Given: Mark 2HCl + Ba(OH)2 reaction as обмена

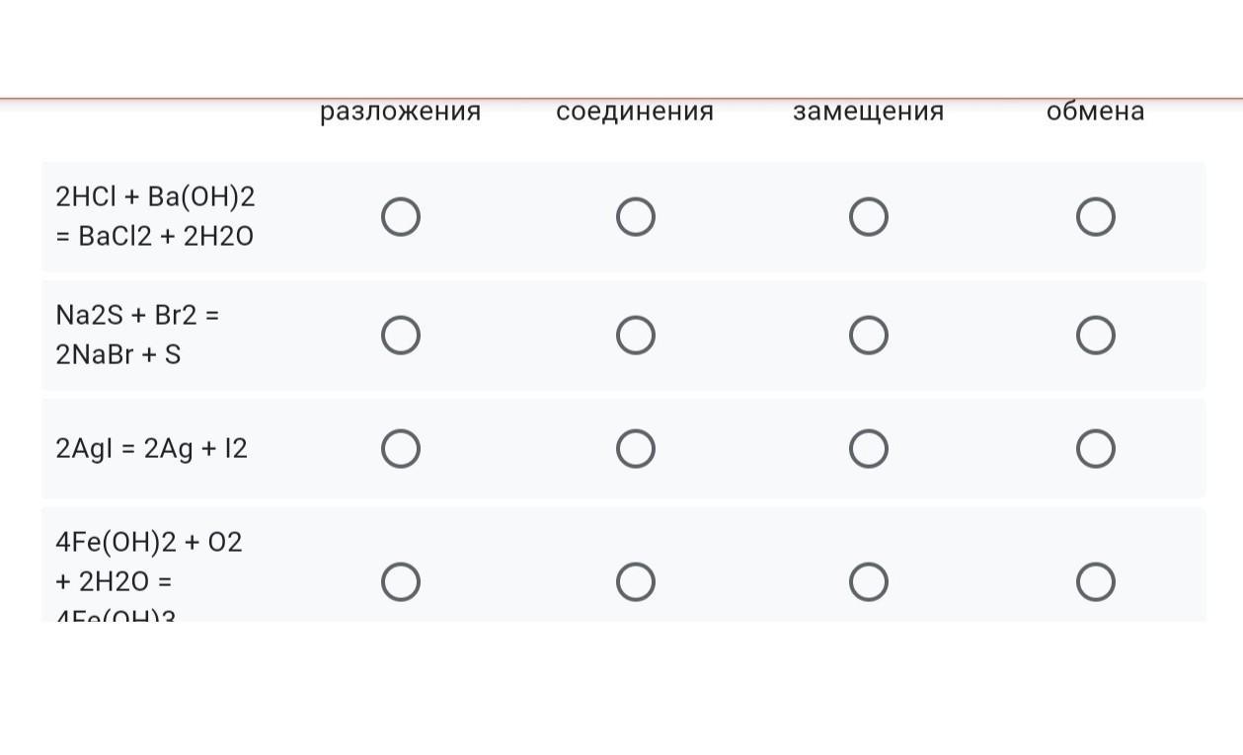Looking at the screenshot, I should [1096, 217].
